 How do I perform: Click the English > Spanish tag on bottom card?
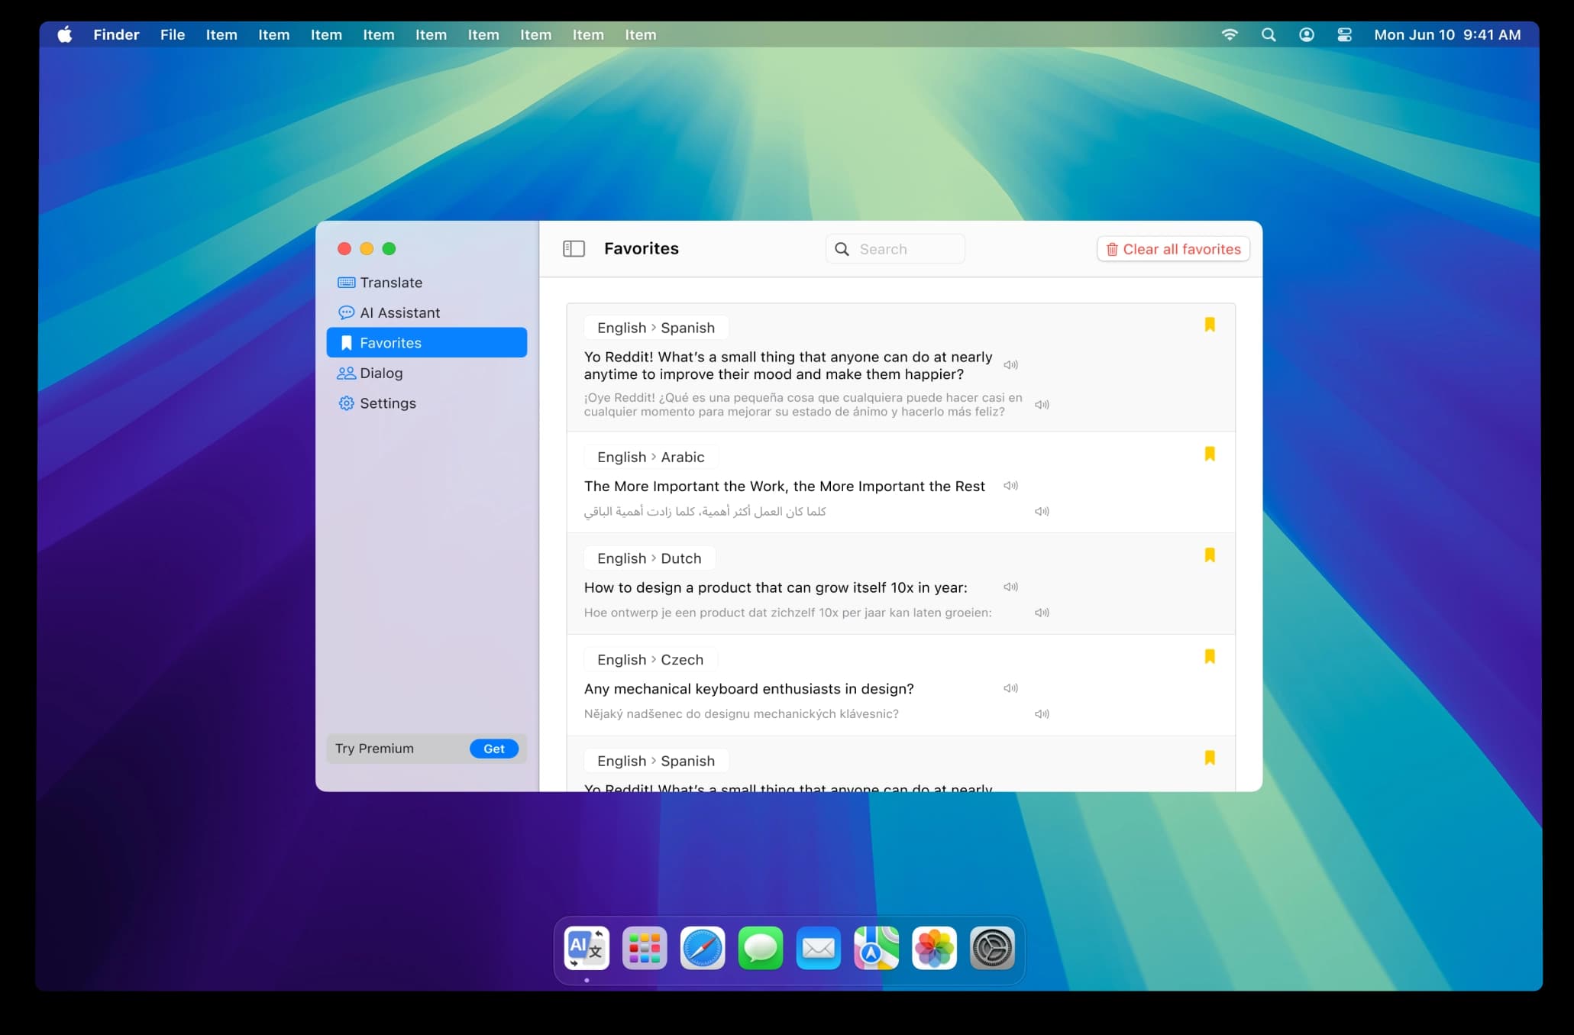(x=656, y=761)
